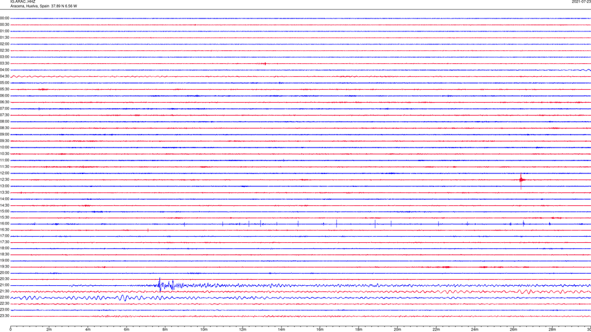Select the 21:00 trace time label
Viewport: 591px width, 332px height.
[x=4, y=285]
